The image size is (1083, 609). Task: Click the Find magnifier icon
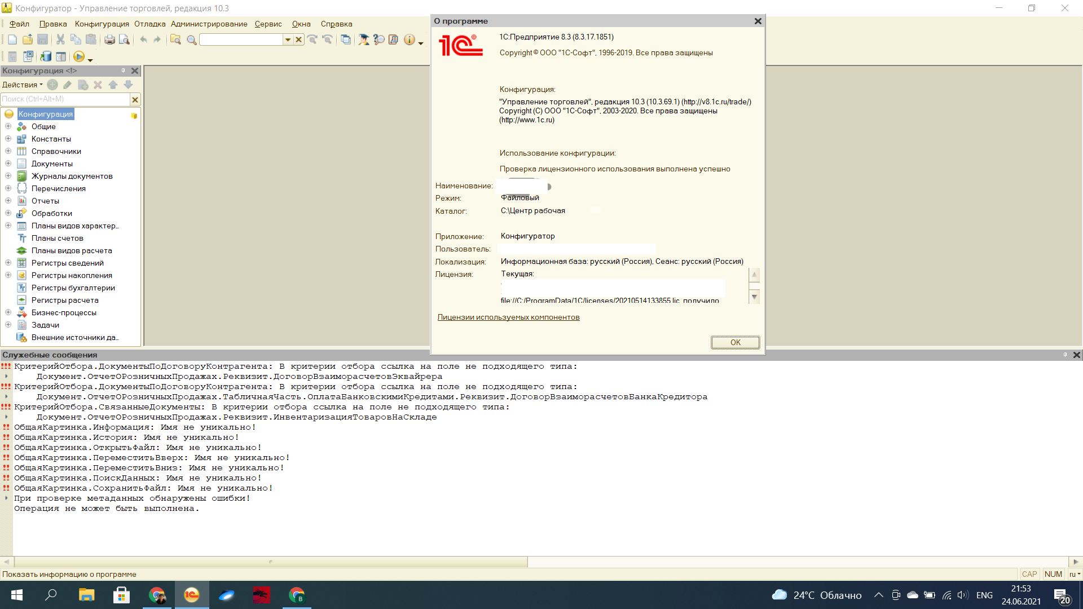coord(192,39)
